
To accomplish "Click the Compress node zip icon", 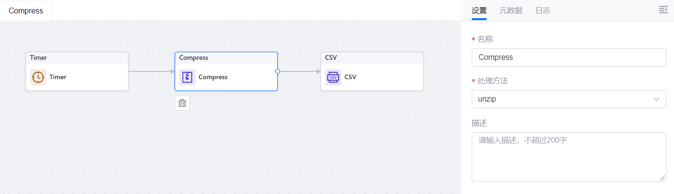I will click(x=187, y=77).
